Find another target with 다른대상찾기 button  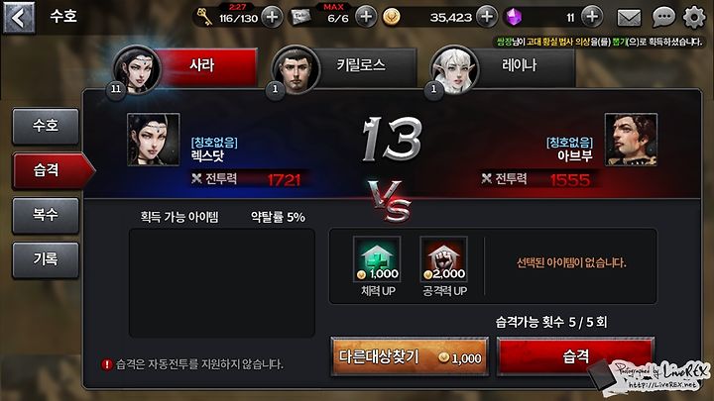410,356
